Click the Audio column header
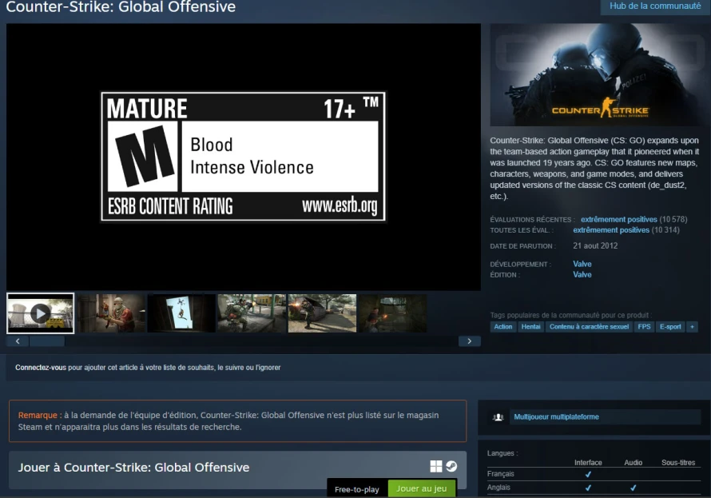The height and width of the screenshot is (498, 711). tap(633, 463)
